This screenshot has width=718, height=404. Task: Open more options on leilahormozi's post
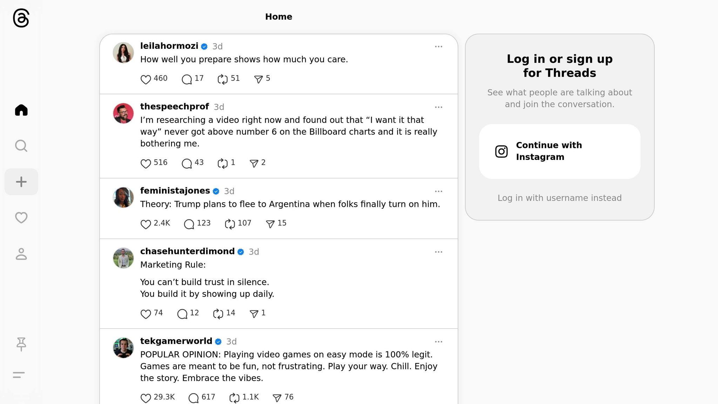438,47
